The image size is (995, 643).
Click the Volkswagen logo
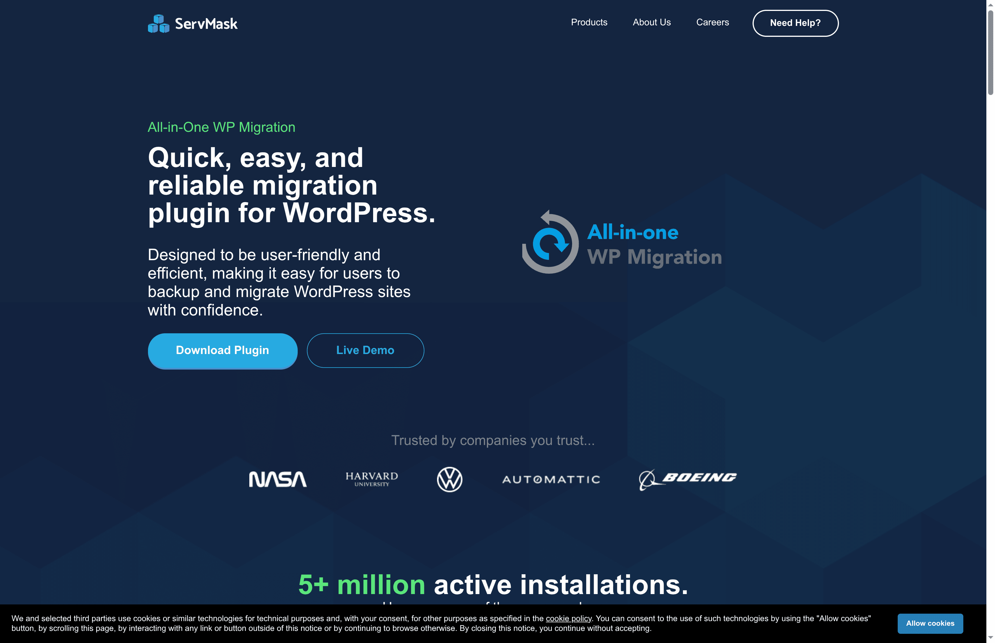click(449, 479)
